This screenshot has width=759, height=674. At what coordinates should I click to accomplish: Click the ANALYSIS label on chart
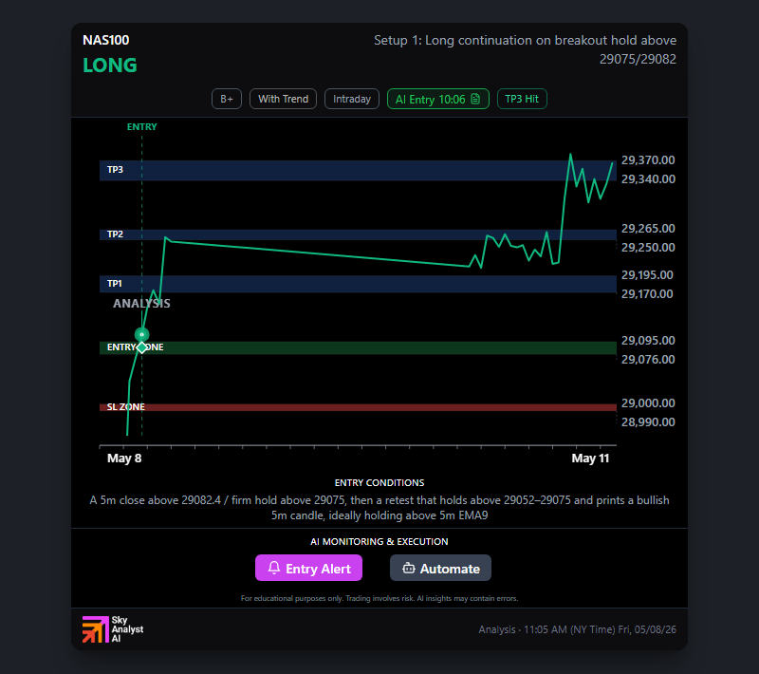coord(141,304)
